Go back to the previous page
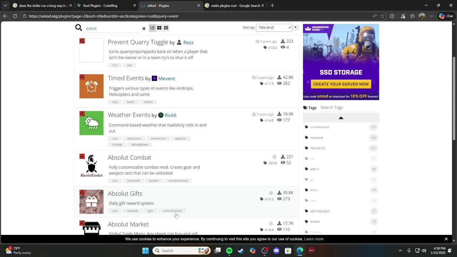The image size is (457, 257). [x=5, y=16]
